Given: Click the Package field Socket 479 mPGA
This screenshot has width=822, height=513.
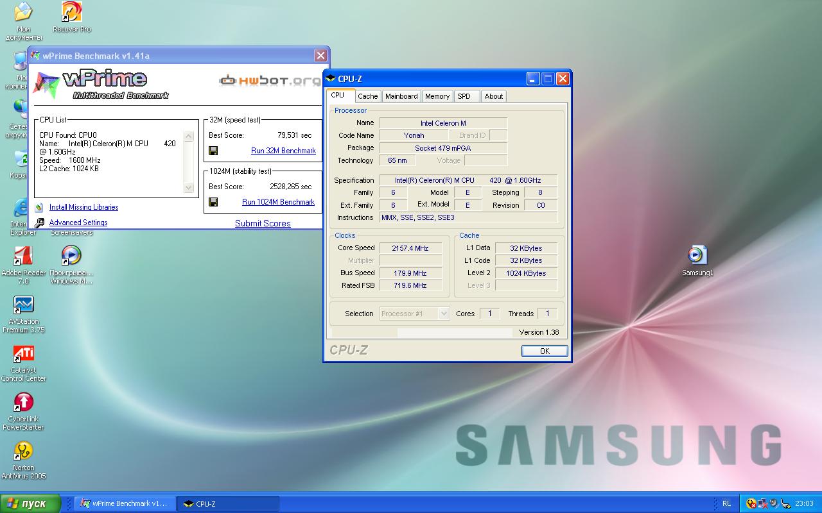Looking at the screenshot, I should (443, 148).
